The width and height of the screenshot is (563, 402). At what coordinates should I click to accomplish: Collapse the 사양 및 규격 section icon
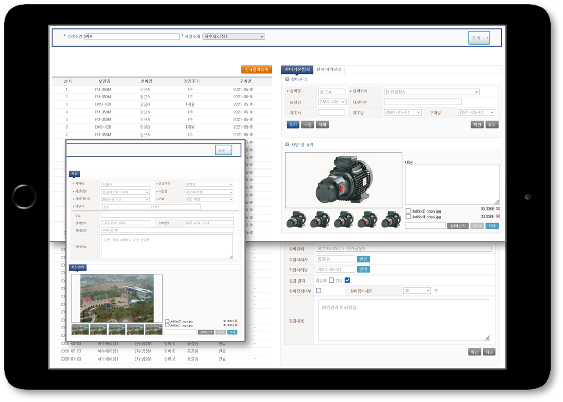(x=287, y=145)
